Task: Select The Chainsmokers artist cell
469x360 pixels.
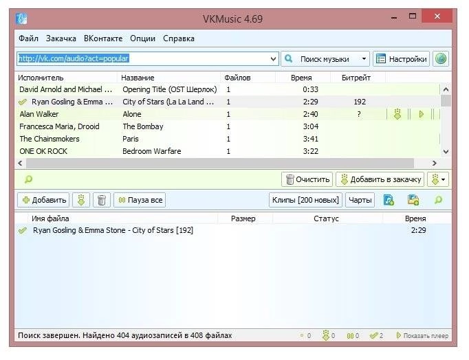Action: coord(50,139)
